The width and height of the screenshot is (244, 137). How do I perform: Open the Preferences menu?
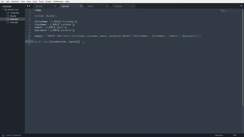pyautogui.click(x=58, y=2)
